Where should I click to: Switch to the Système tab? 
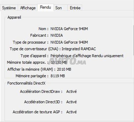(9, 8)
